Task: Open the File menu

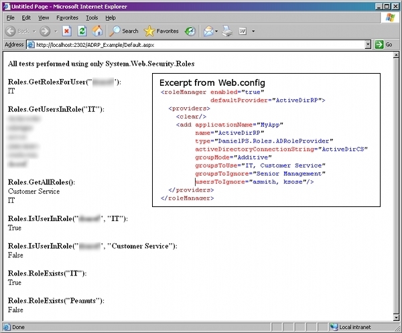Action: (x=11, y=17)
